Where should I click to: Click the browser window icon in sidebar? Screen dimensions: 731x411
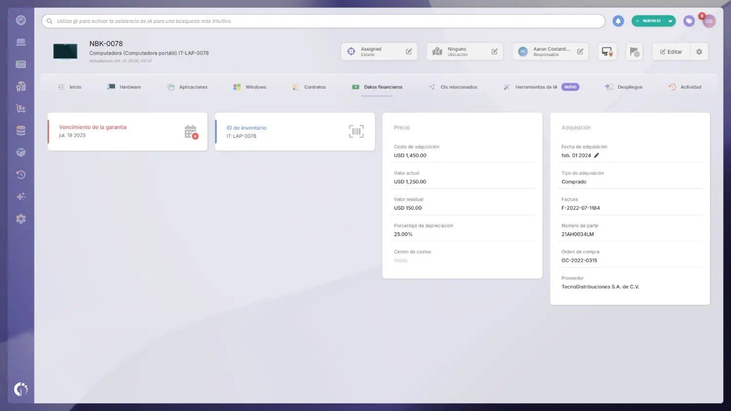[x=21, y=64]
